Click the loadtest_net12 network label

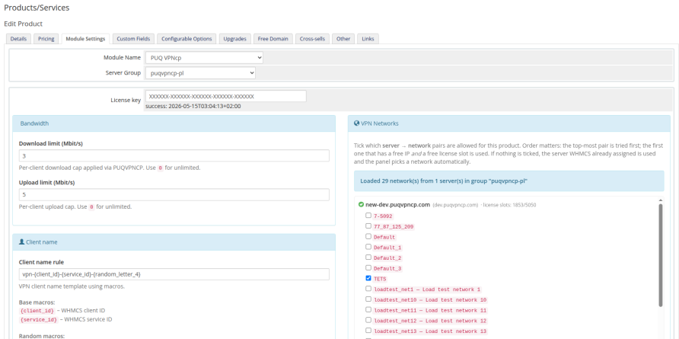click(x=430, y=321)
